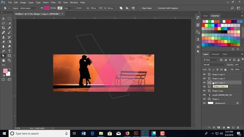The width and height of the screenshot is (244, 137).
Task: Open the layer Opacity slider dropdown
Action: click(242, 65)
